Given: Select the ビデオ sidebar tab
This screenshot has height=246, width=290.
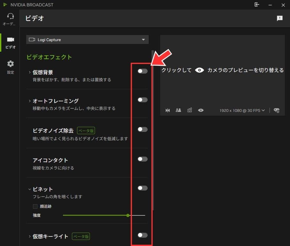Looking at the screenshot, I should point(10,43).
